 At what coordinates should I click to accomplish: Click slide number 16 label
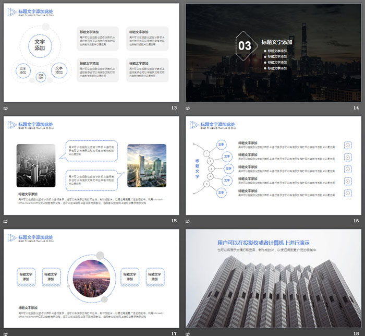(356, 221)
